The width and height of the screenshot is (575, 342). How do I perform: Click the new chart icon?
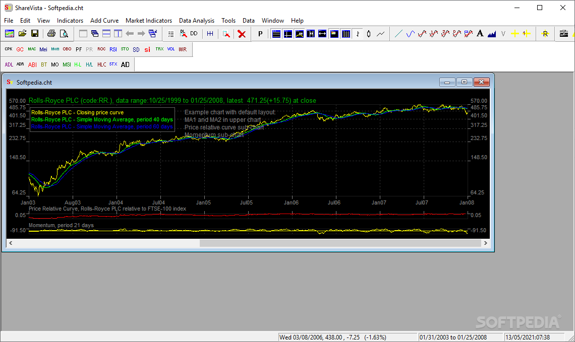pos(10,34)
